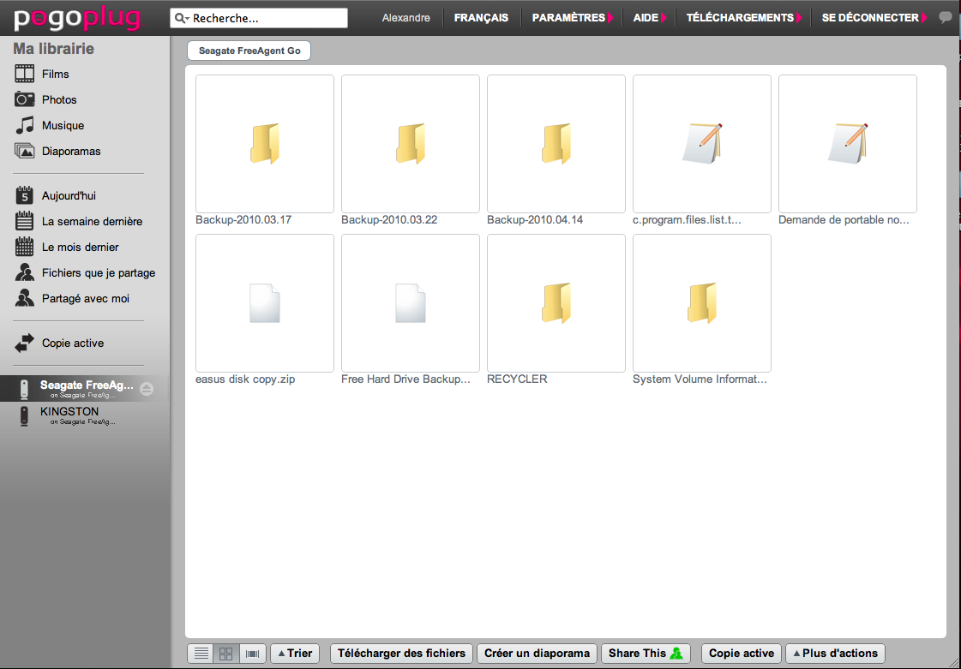Click Créer un diaporama button
961x669 pixels.
537,653
